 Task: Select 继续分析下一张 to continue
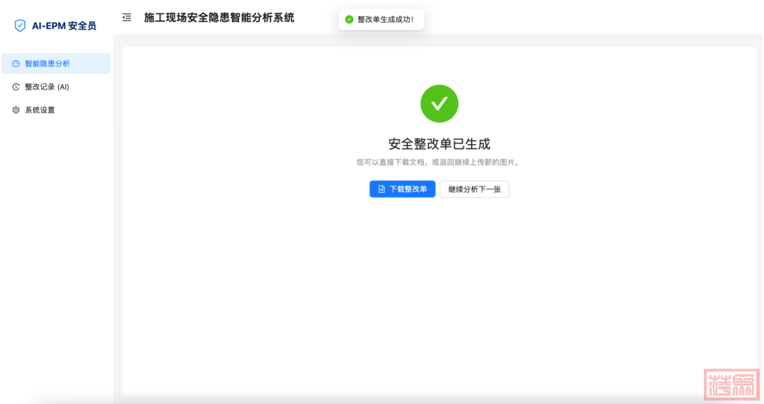tap(474, 189)
